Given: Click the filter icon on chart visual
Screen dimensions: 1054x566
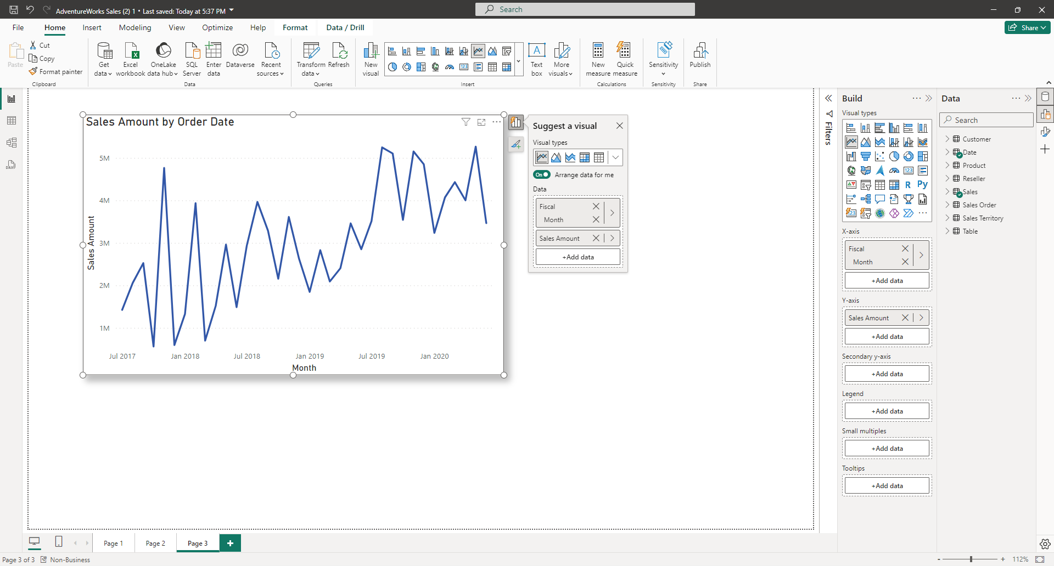Looking at the screenshot, I should (466, 122).
